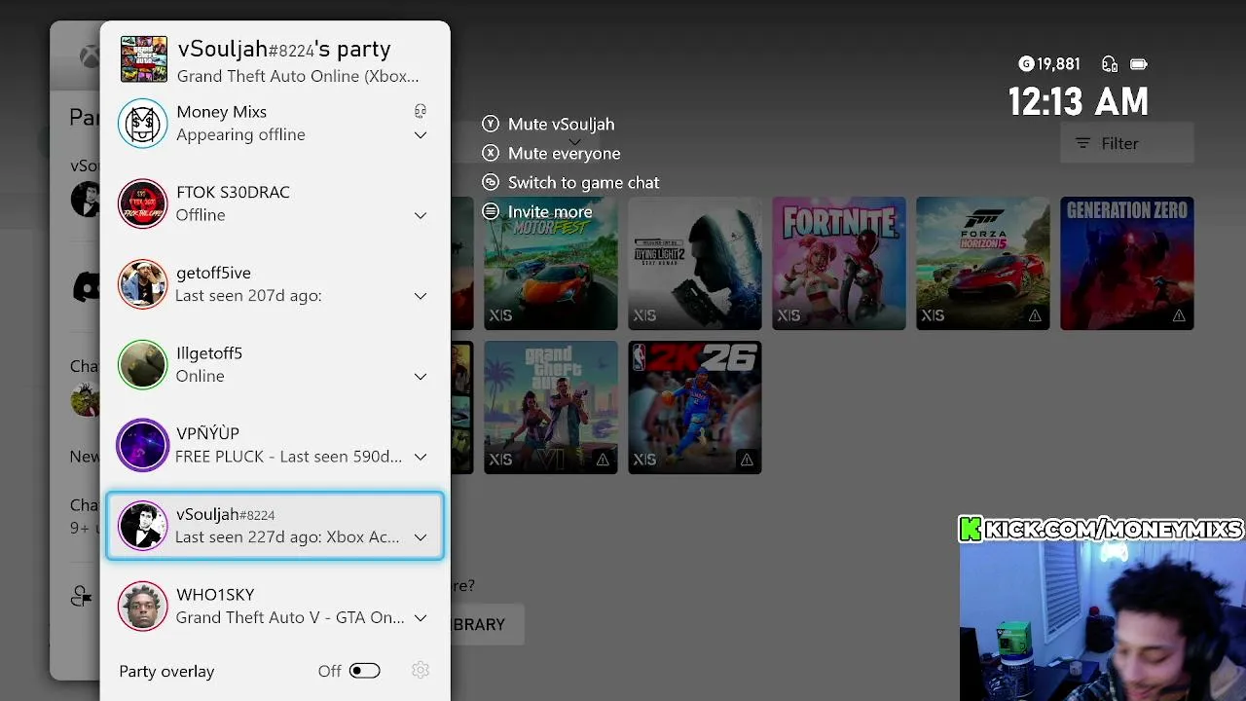The image size is (1246, 701).
Task: Open Fortnite game tile
Action: [x=839, y=263]
